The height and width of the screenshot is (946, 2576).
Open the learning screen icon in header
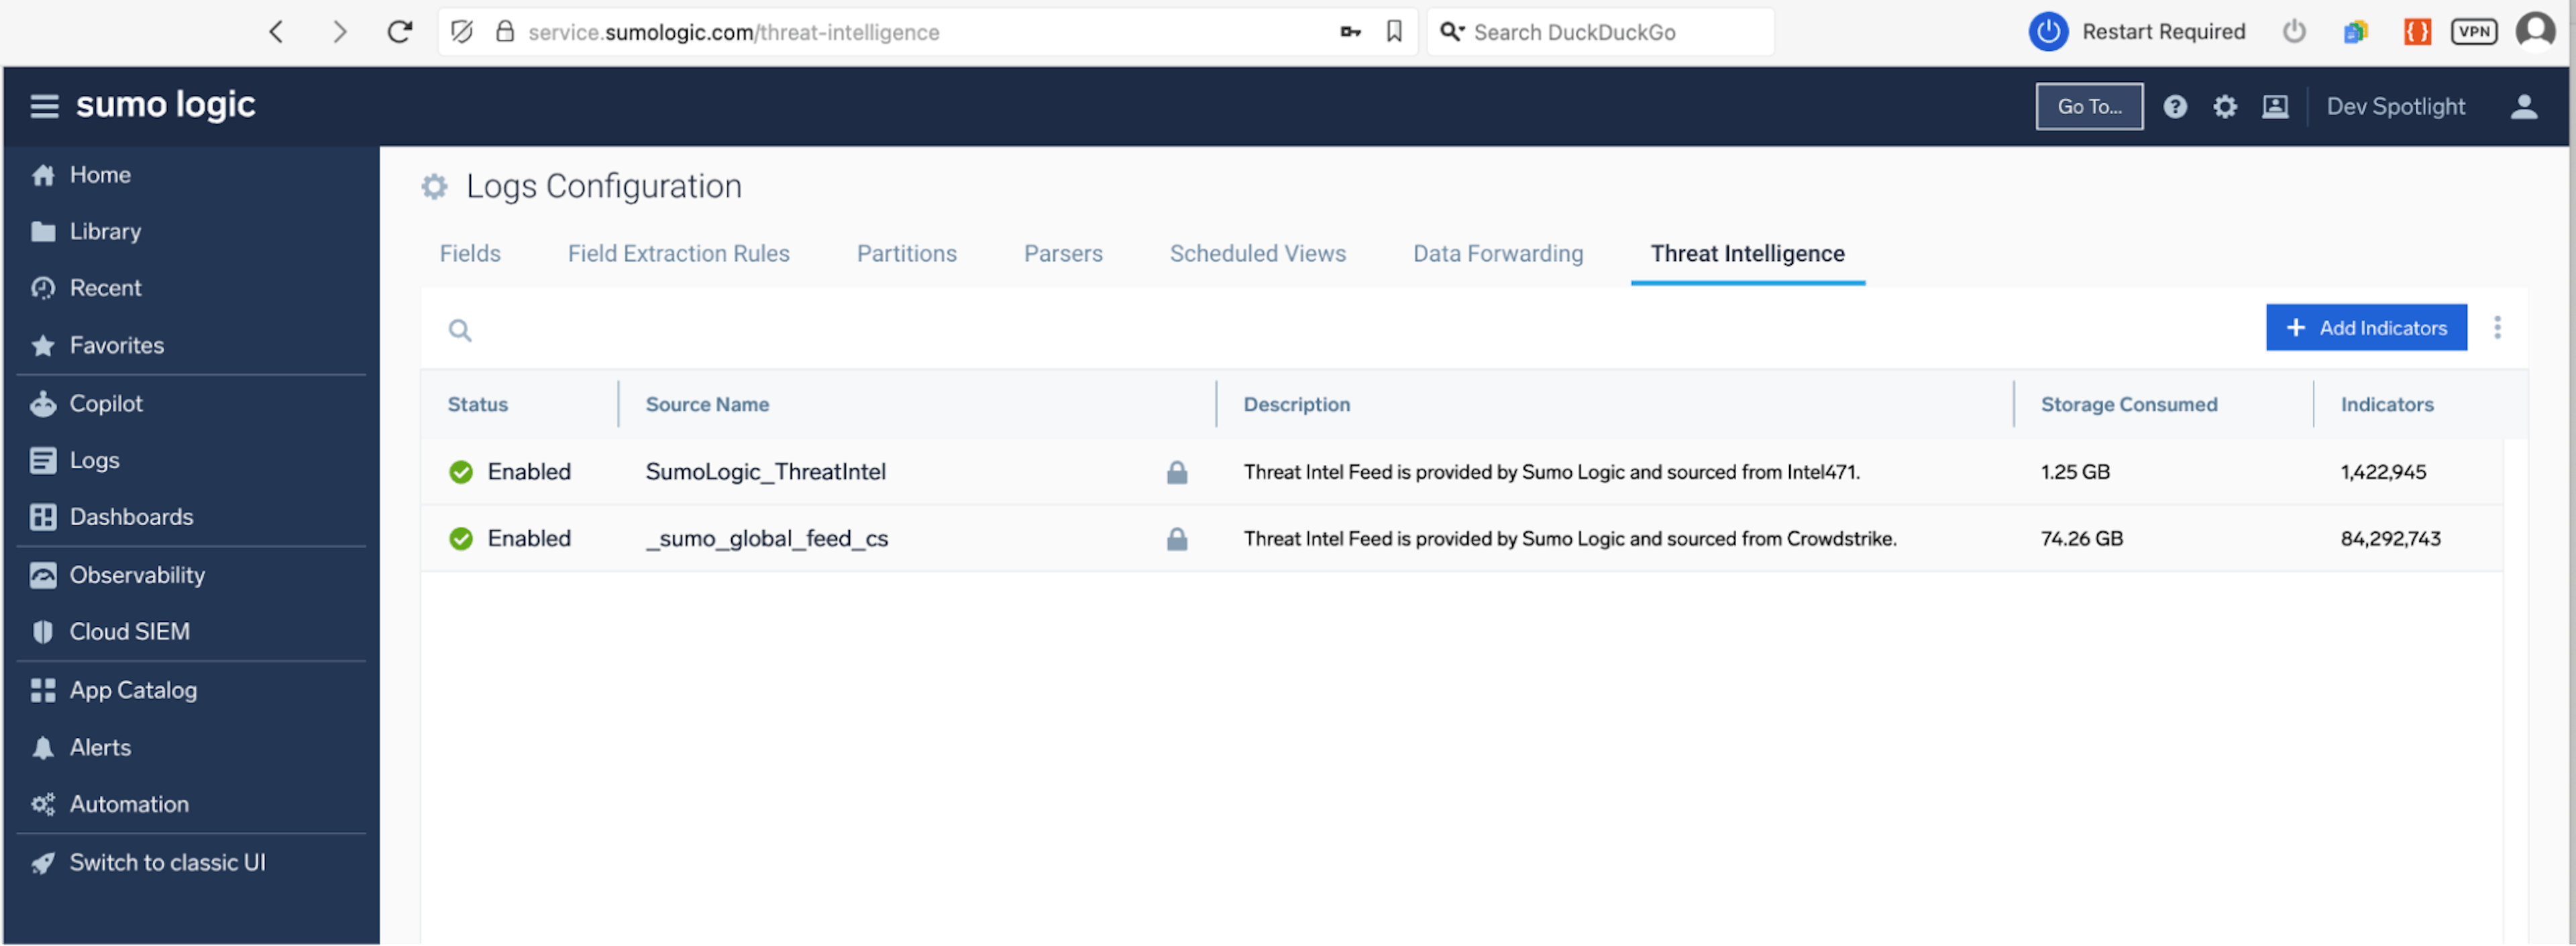tap(2275, 107)
